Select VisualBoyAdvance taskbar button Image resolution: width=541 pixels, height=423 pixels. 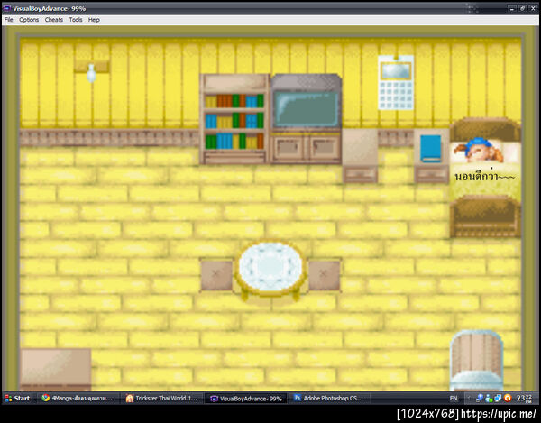[x=246, y=399]
